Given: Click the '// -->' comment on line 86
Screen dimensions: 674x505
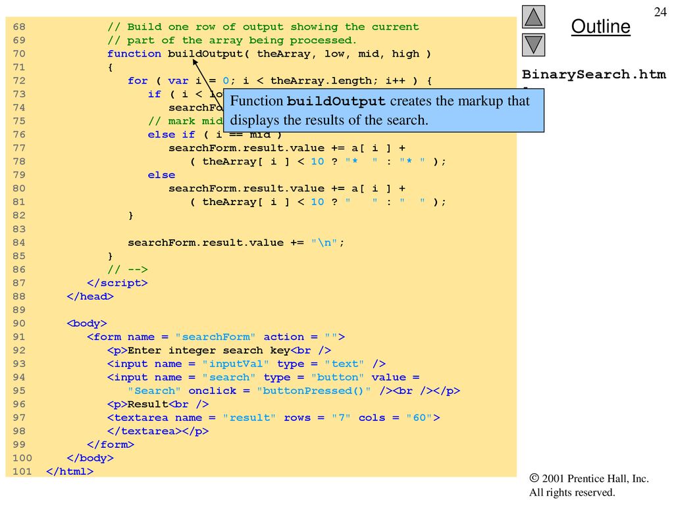Looking at the screenshot, I should [x=128, y=270].
